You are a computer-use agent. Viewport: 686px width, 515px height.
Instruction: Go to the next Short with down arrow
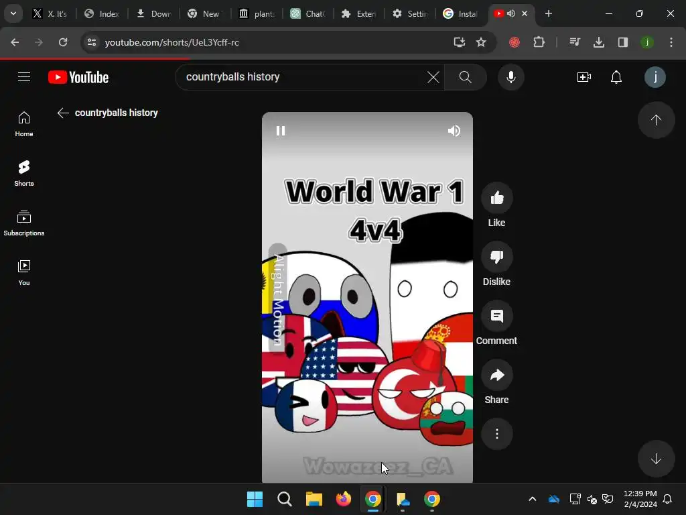(x=656, y=459)
